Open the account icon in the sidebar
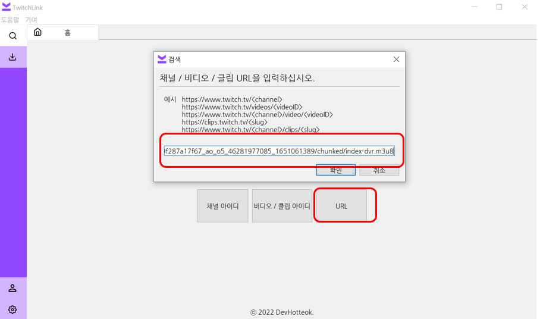540x319 pixels. (12, 288)
